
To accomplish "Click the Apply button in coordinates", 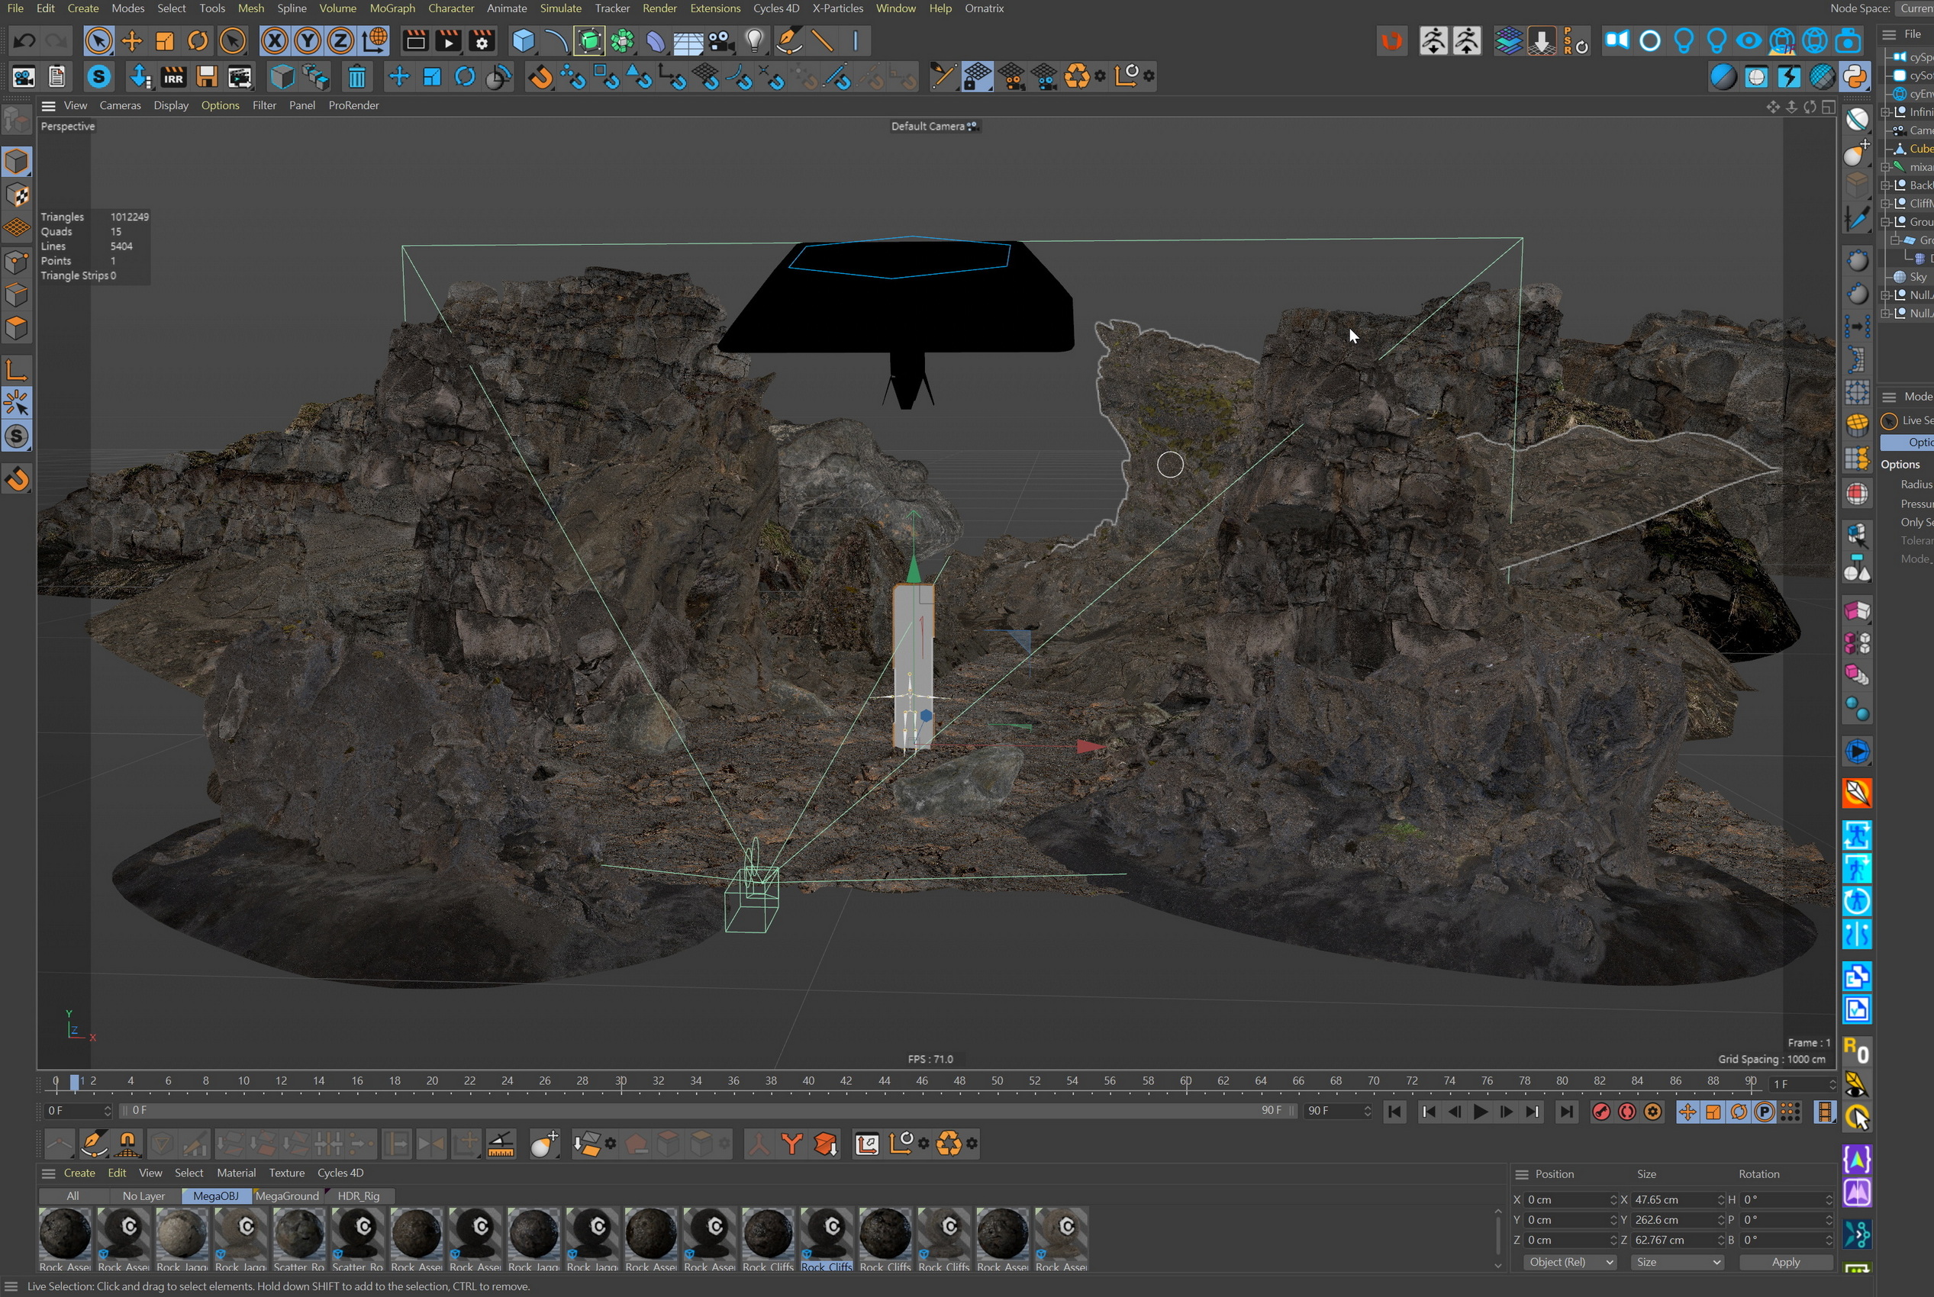I will 1785,1261.
